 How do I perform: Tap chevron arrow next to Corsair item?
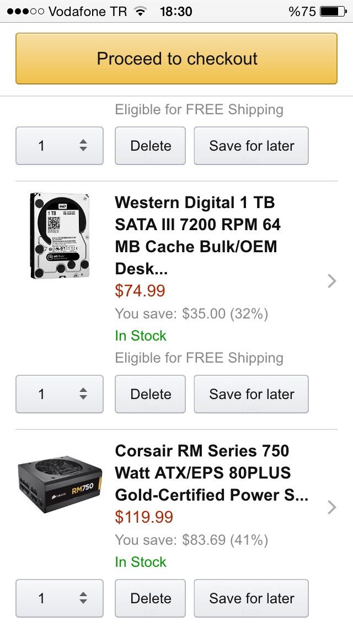[x=331, y=507]
